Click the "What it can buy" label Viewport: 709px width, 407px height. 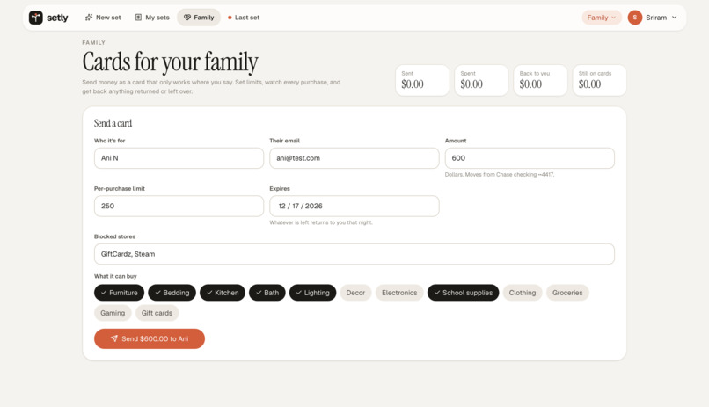point(115,276)
